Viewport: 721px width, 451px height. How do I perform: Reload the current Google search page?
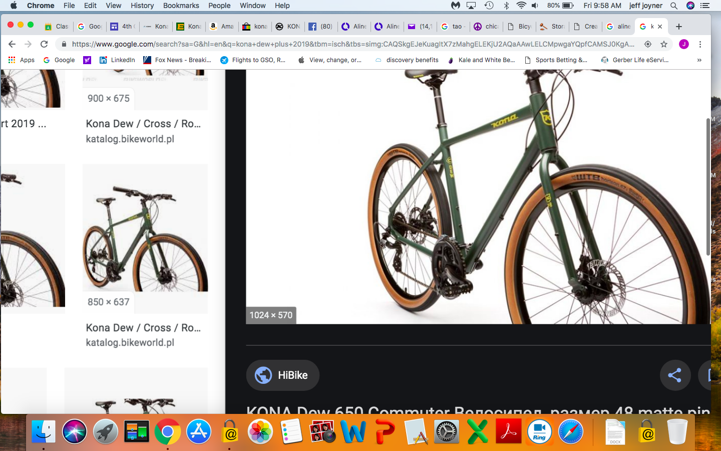pos(44,44)
